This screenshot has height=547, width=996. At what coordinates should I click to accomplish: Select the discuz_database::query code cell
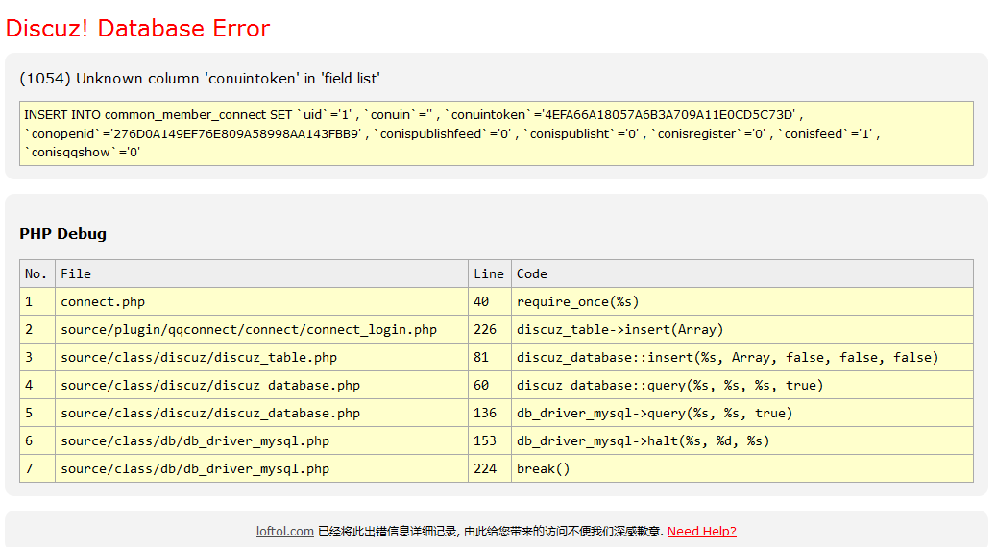tap(741, 385)
